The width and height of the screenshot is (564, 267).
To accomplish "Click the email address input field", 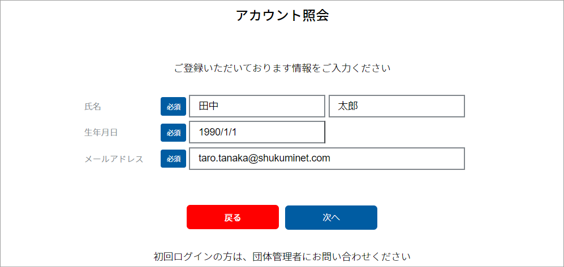I will pyautogui.click(x=326, y=159).
